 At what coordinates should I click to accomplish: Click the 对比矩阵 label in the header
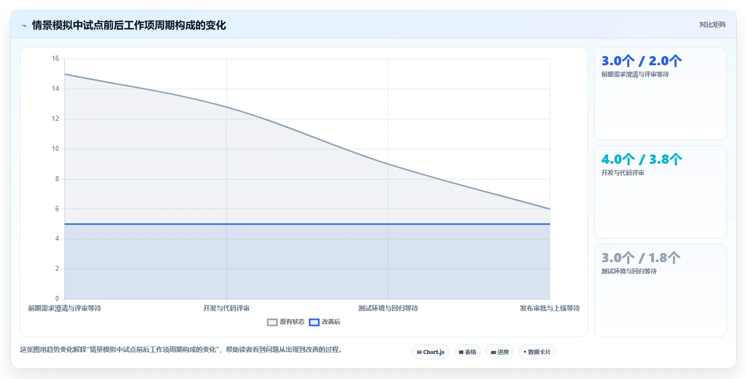coord(713,24)
